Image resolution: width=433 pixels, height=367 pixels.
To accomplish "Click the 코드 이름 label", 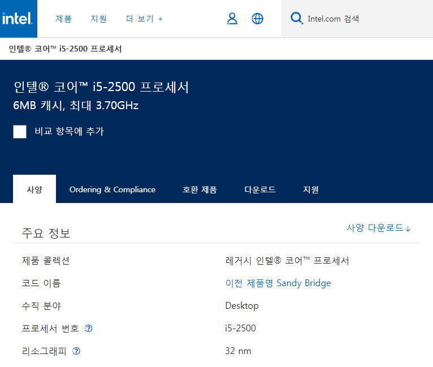I will [41, 283].
